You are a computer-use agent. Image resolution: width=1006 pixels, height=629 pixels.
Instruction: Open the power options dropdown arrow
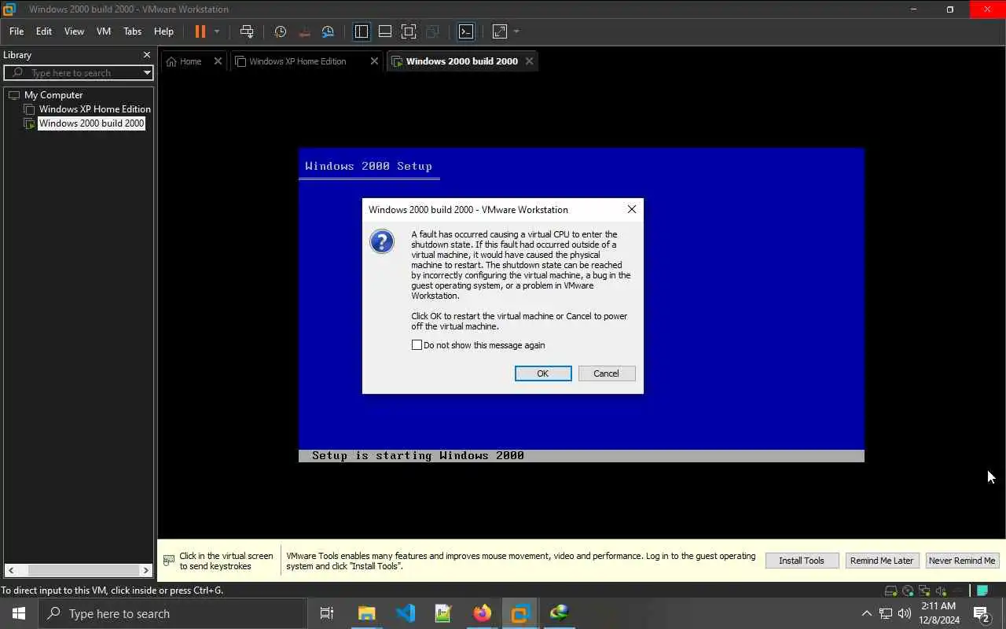tap(217, 31)
